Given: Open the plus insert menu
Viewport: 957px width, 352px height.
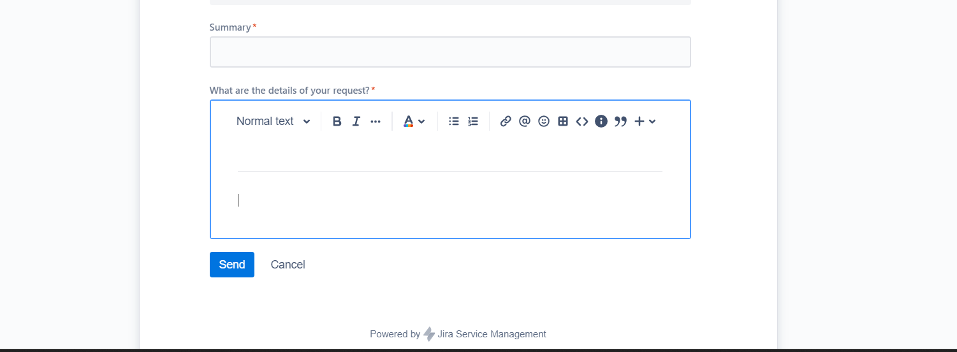Looking at the screenshot, I should [x=645, y=121].
